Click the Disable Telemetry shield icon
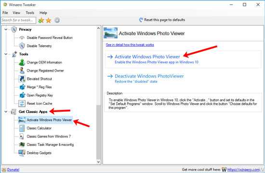 tap(22, 46)
